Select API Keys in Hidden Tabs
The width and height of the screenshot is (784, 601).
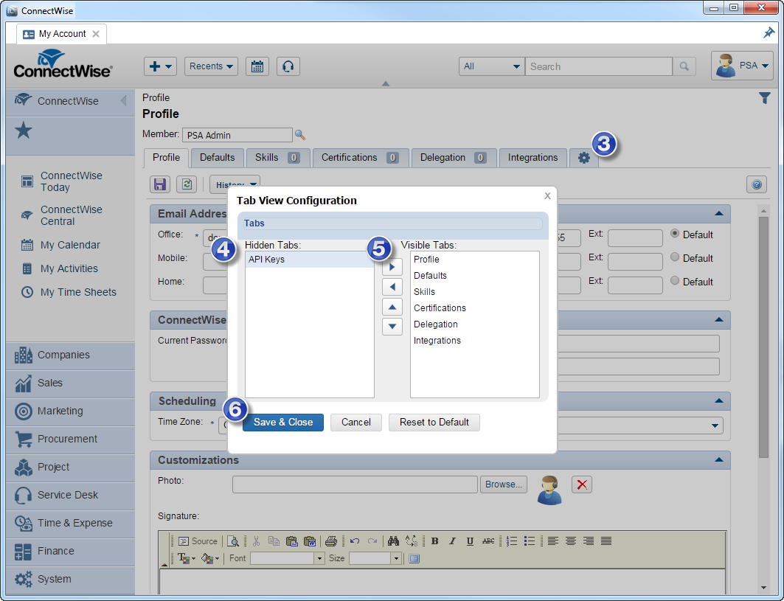tap(309, 260)
